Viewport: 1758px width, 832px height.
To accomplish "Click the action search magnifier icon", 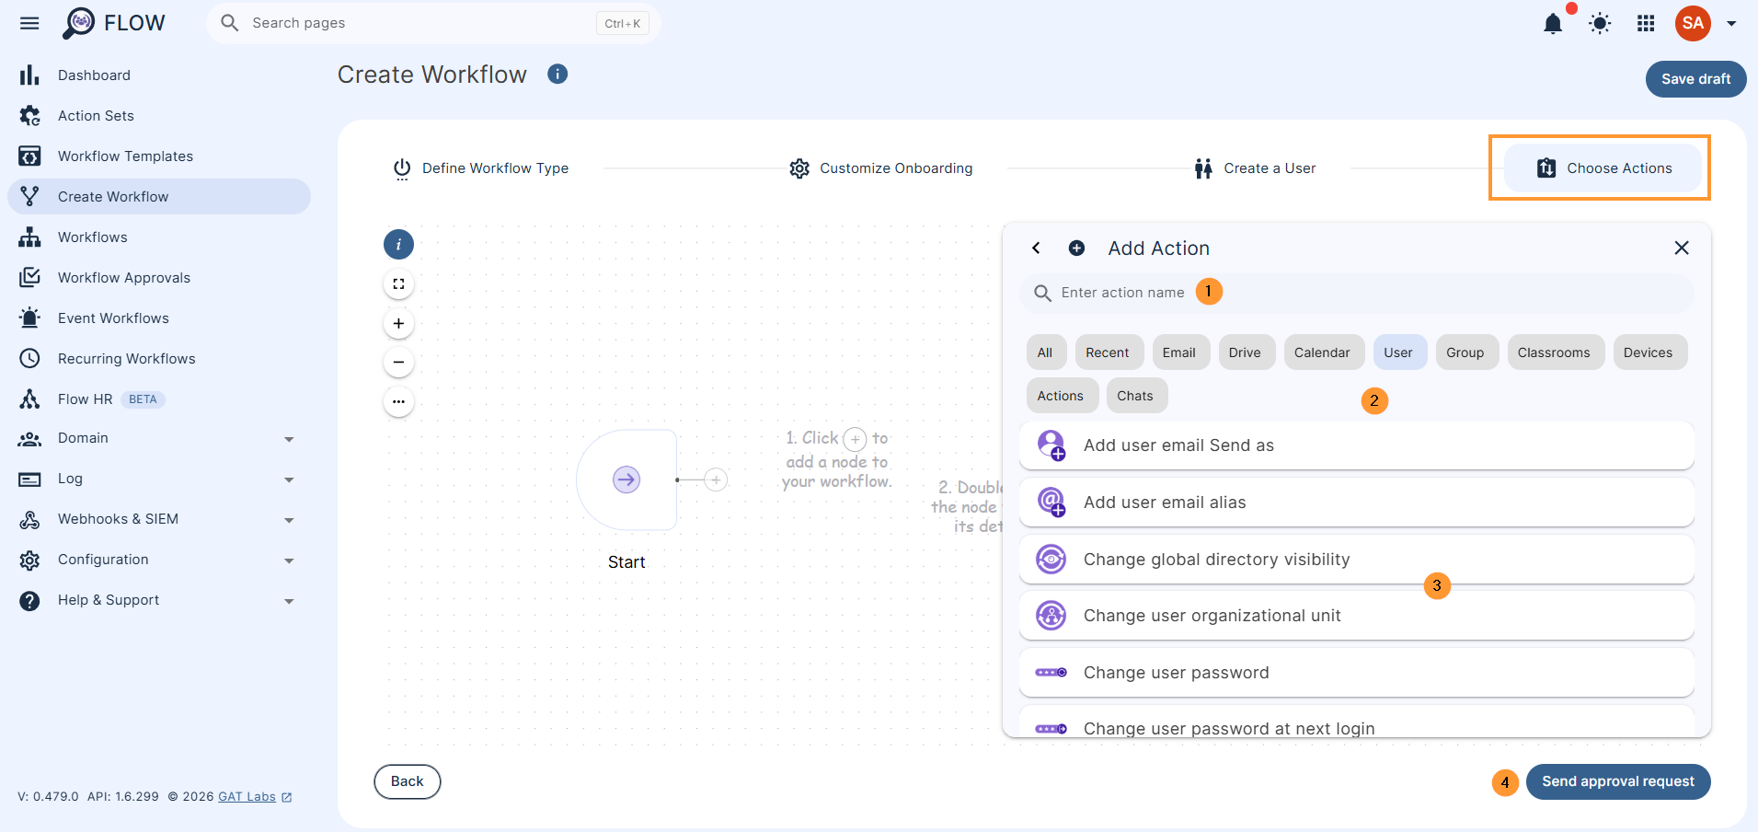I will pyautogui.click(x=1042, y=293).
